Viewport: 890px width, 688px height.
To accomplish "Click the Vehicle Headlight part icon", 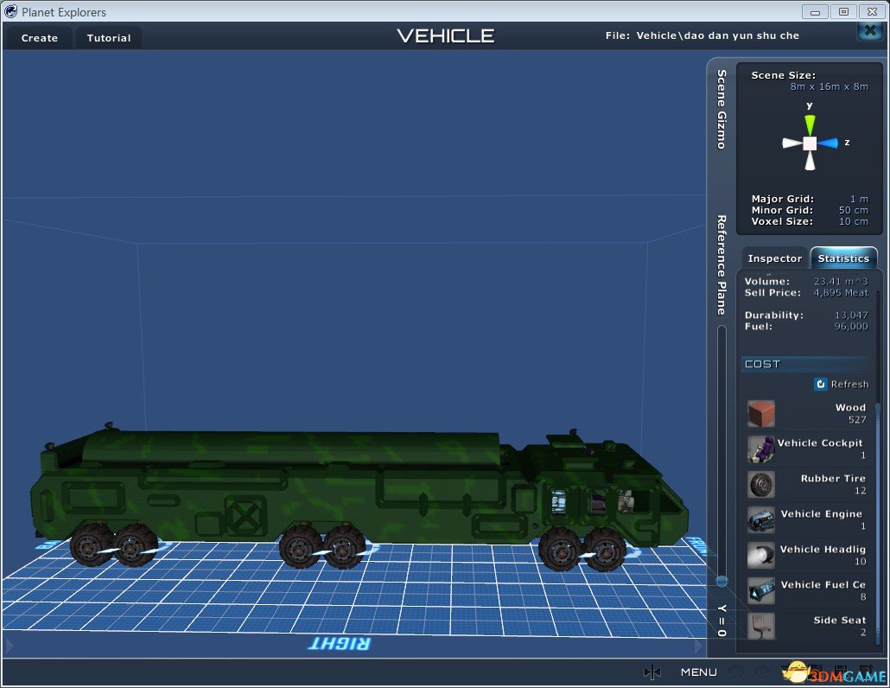I will (x=761, y=555).
